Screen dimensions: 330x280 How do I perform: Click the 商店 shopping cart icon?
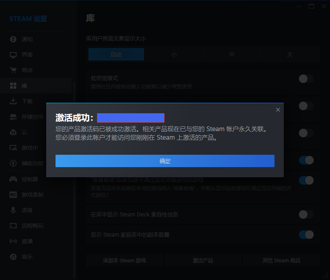[13, 70]
